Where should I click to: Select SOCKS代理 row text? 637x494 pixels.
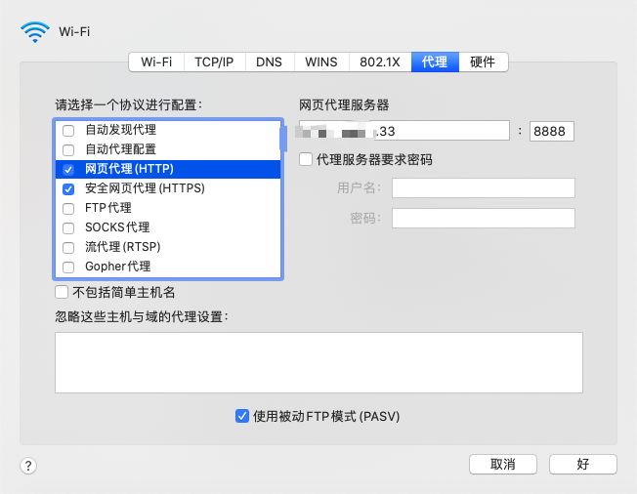(117, 227)
